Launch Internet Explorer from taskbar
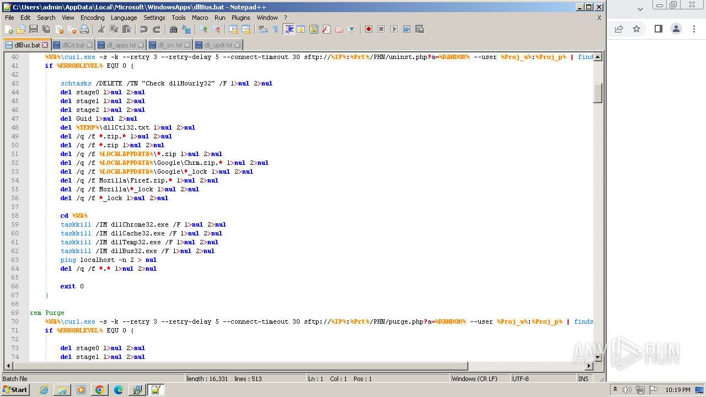706x397 pixels. click(x=44, y=390)
